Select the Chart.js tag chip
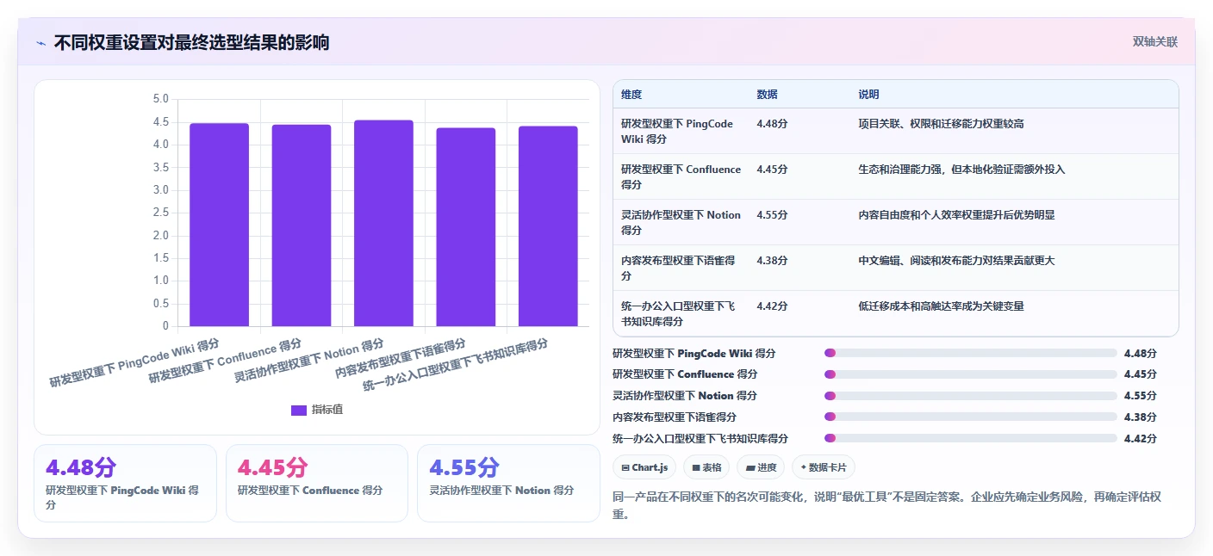Viewport: 1213px width, 556px height. (644, 467)
